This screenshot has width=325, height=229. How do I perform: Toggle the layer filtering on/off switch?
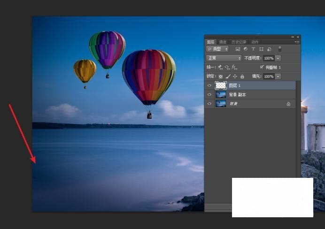coord(280,49)
